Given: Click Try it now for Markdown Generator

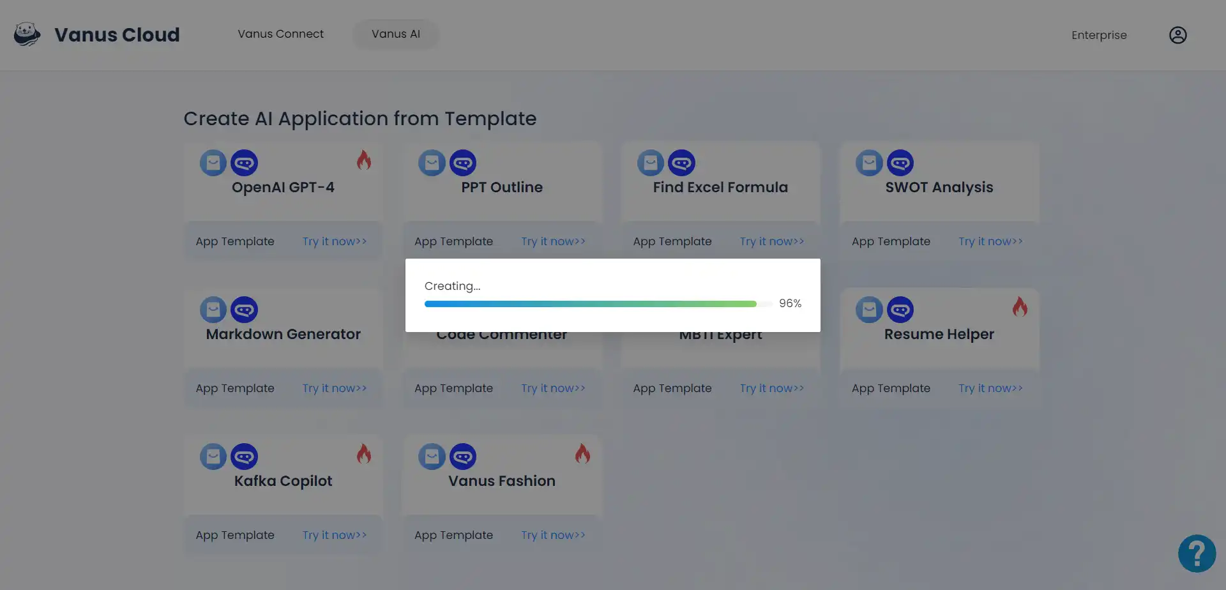Looking at the screenshot, I should [335, 388].
